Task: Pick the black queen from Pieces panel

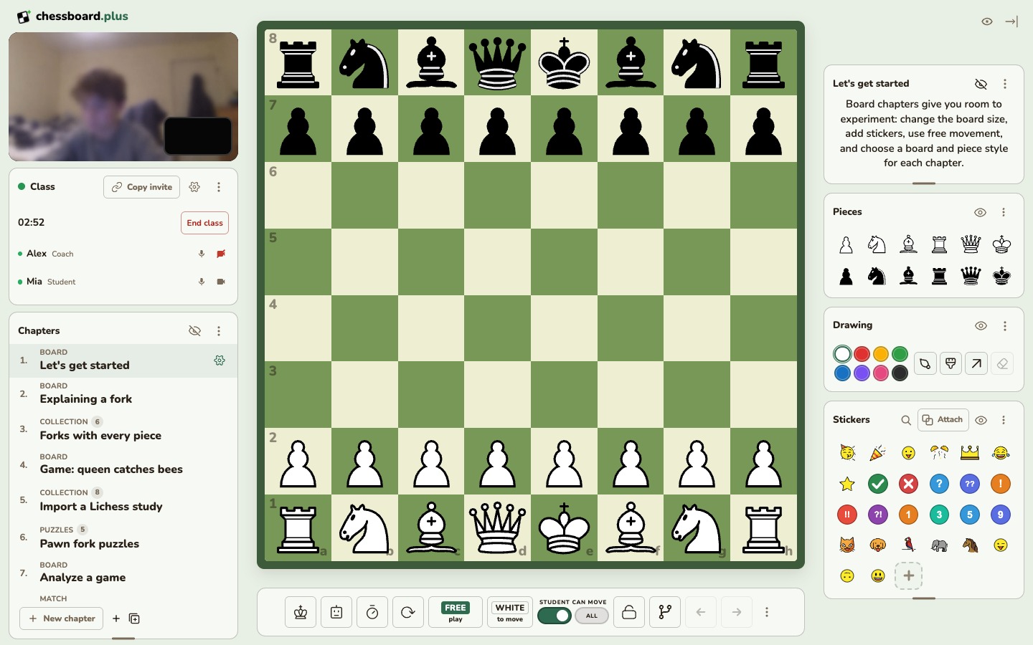Action: point(971,276)
